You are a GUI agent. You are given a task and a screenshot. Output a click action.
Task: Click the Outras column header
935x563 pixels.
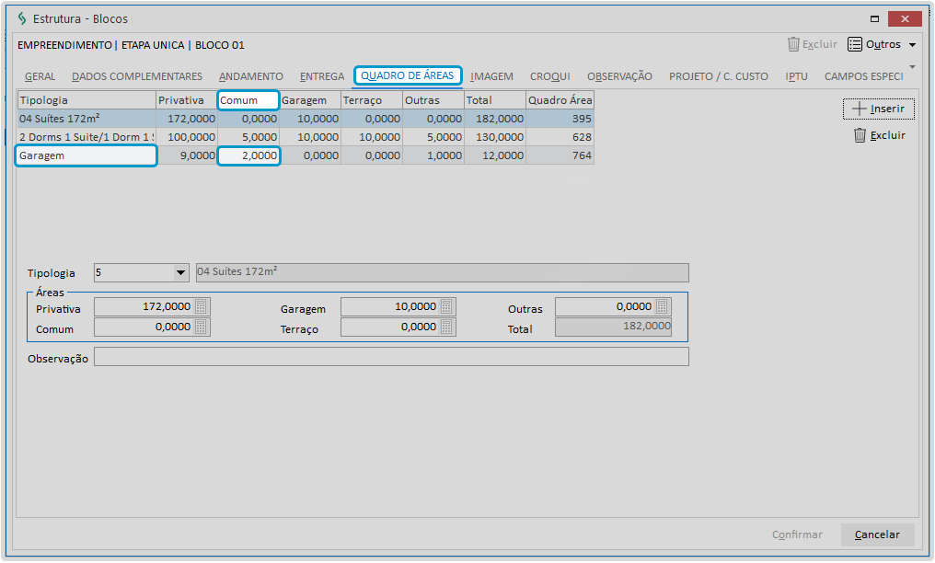pos(433,100)
